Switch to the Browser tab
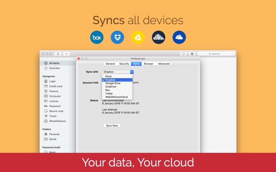The image size is (276, 172). [149, 64]
